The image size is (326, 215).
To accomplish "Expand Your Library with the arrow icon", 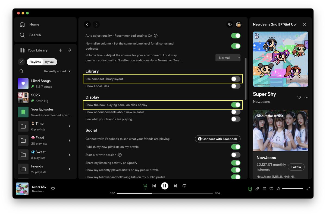I will coord(70,50).
